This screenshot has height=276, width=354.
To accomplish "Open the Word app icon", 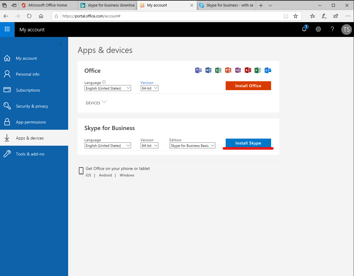I will 208,70.
